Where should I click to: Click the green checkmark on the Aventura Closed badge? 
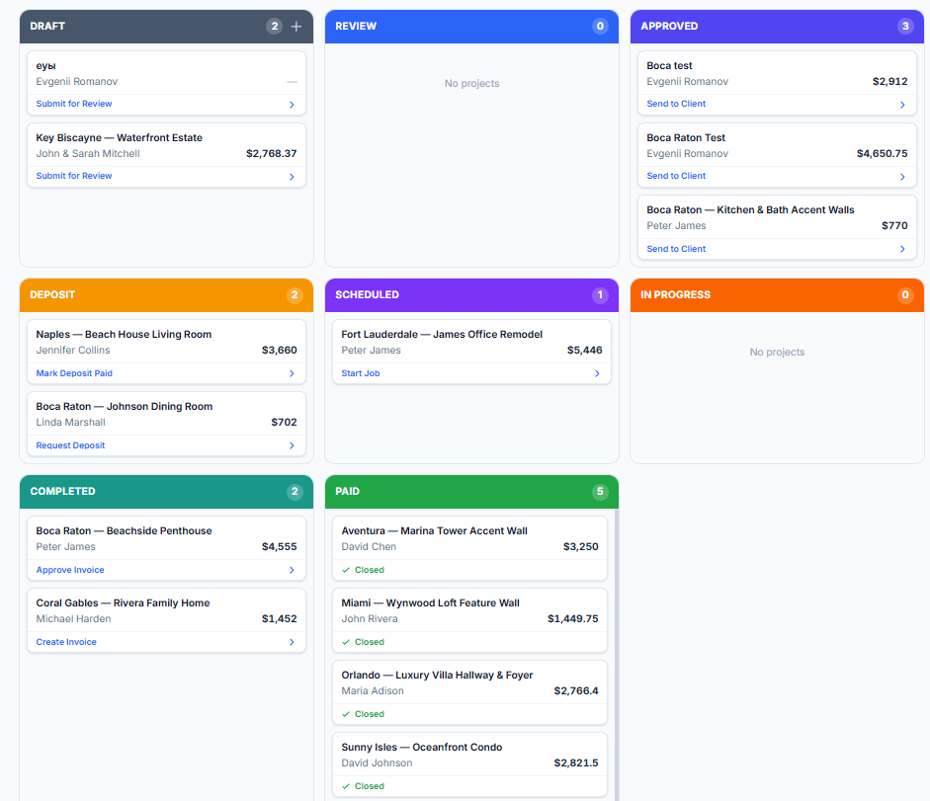point(346,570)
